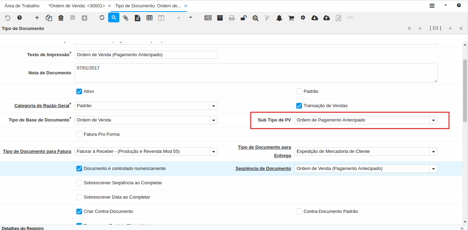Image resolution: width=468 pixels, height=230 pixels.
Task: Click the Delete trash can icon
Action: pyautogui.click(x=61, y=18)
